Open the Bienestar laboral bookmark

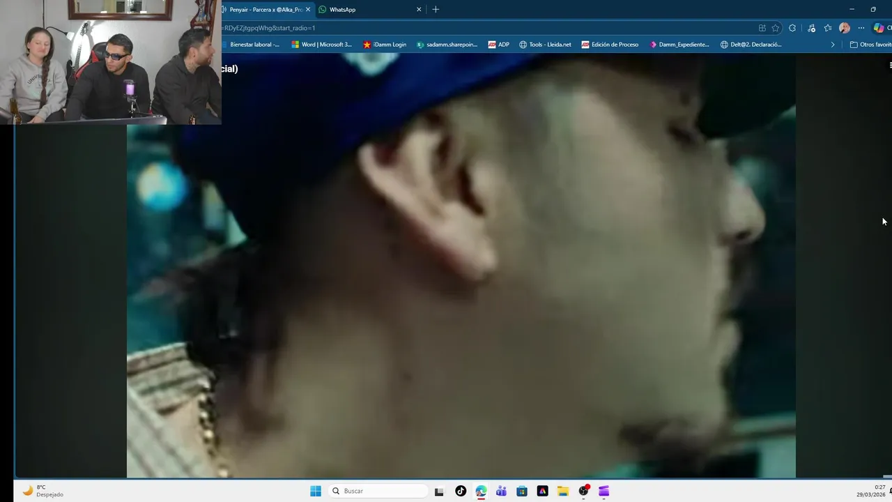tap(251, 45)
